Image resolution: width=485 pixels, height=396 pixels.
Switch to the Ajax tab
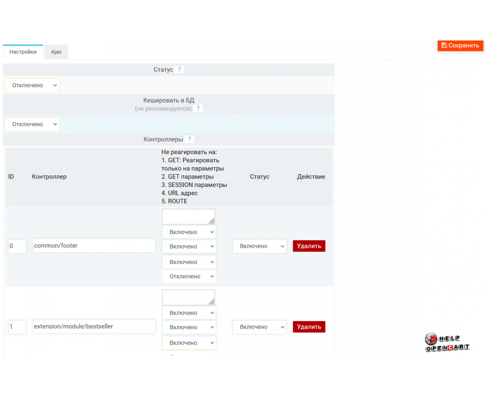[56, 52]
